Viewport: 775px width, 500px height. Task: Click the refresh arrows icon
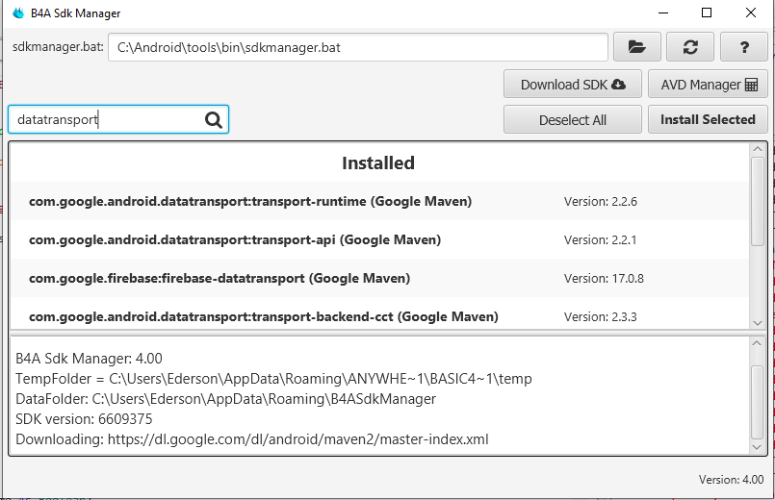coord(690,46)
